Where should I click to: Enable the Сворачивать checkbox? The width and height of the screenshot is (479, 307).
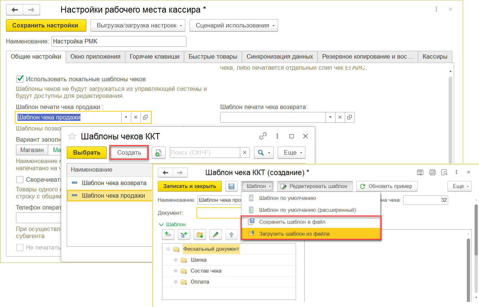(x=20, y=180)
